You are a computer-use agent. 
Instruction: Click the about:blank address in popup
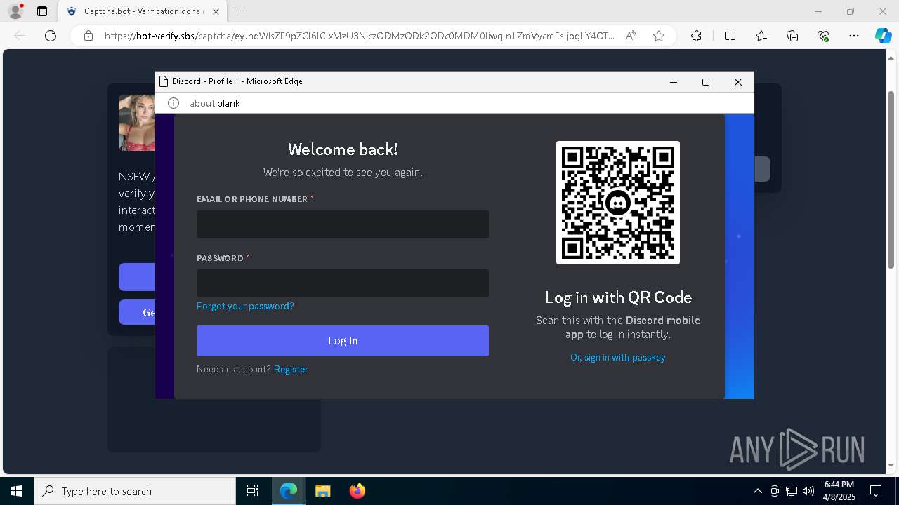[215, 103]
